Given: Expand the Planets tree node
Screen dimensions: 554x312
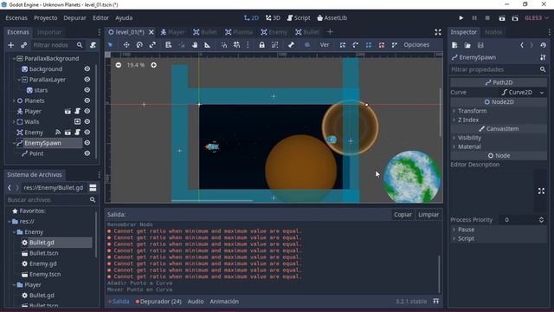Looking at the screenshot, I should click(x=14, y=101).
